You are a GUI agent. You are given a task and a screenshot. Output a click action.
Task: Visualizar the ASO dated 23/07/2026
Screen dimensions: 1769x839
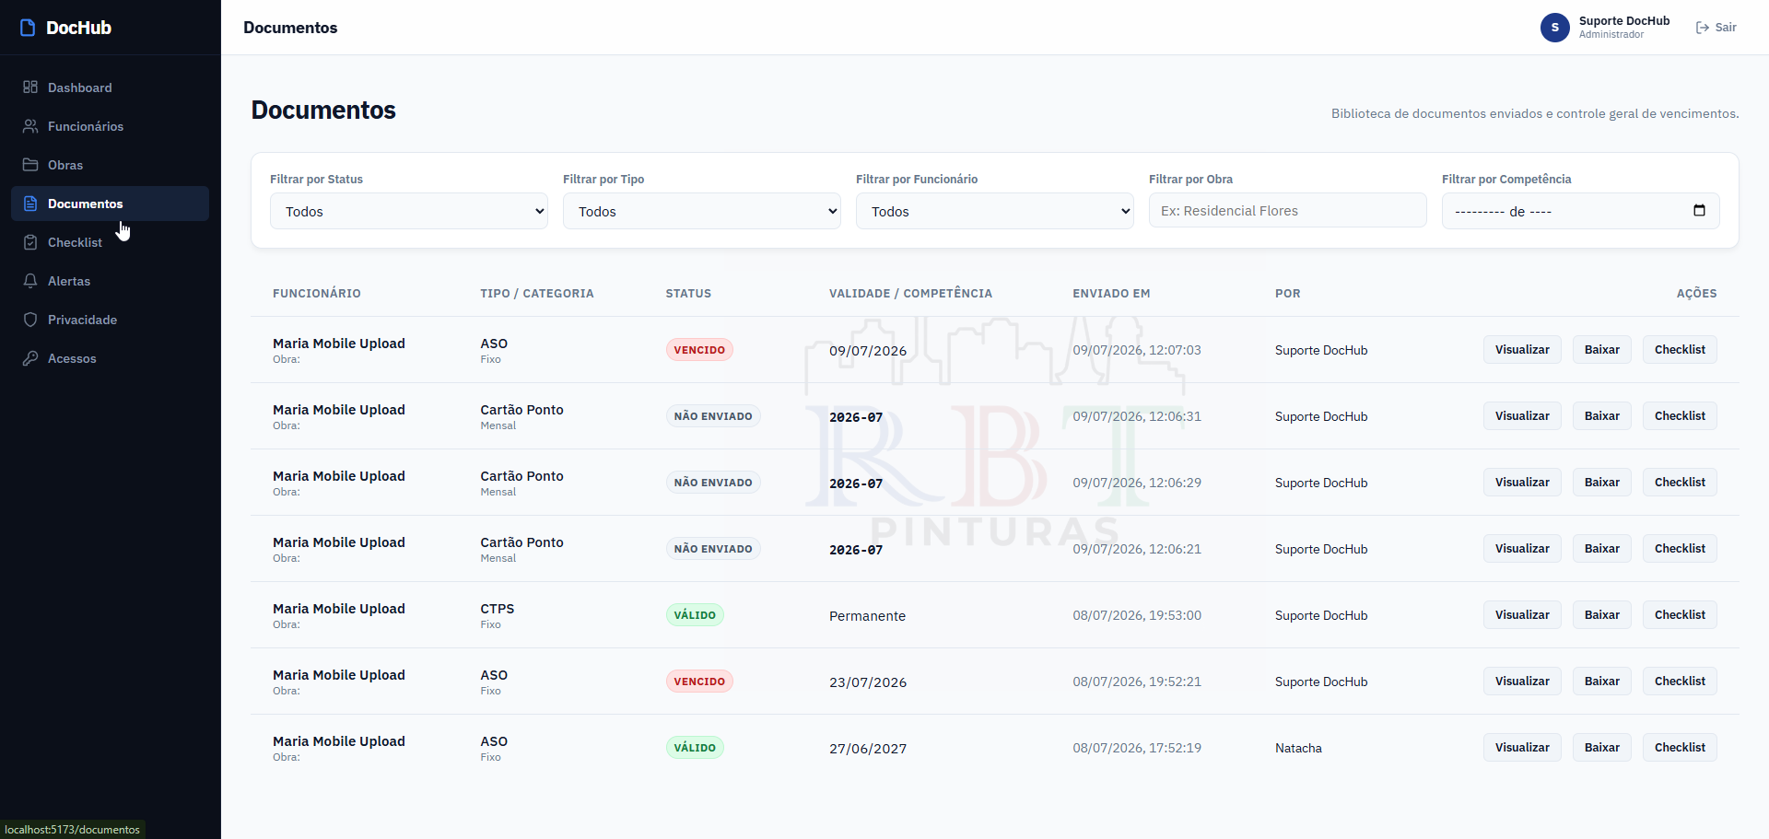(1522, 682)
